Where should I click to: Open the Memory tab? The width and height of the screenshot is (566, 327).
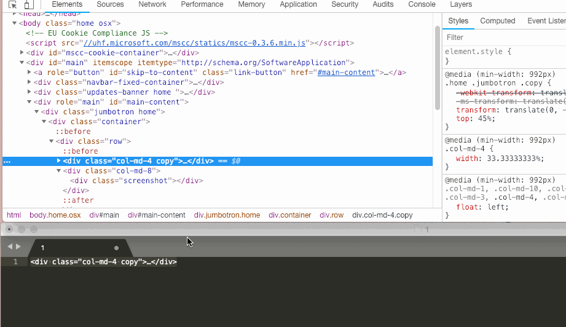[251, 4]
